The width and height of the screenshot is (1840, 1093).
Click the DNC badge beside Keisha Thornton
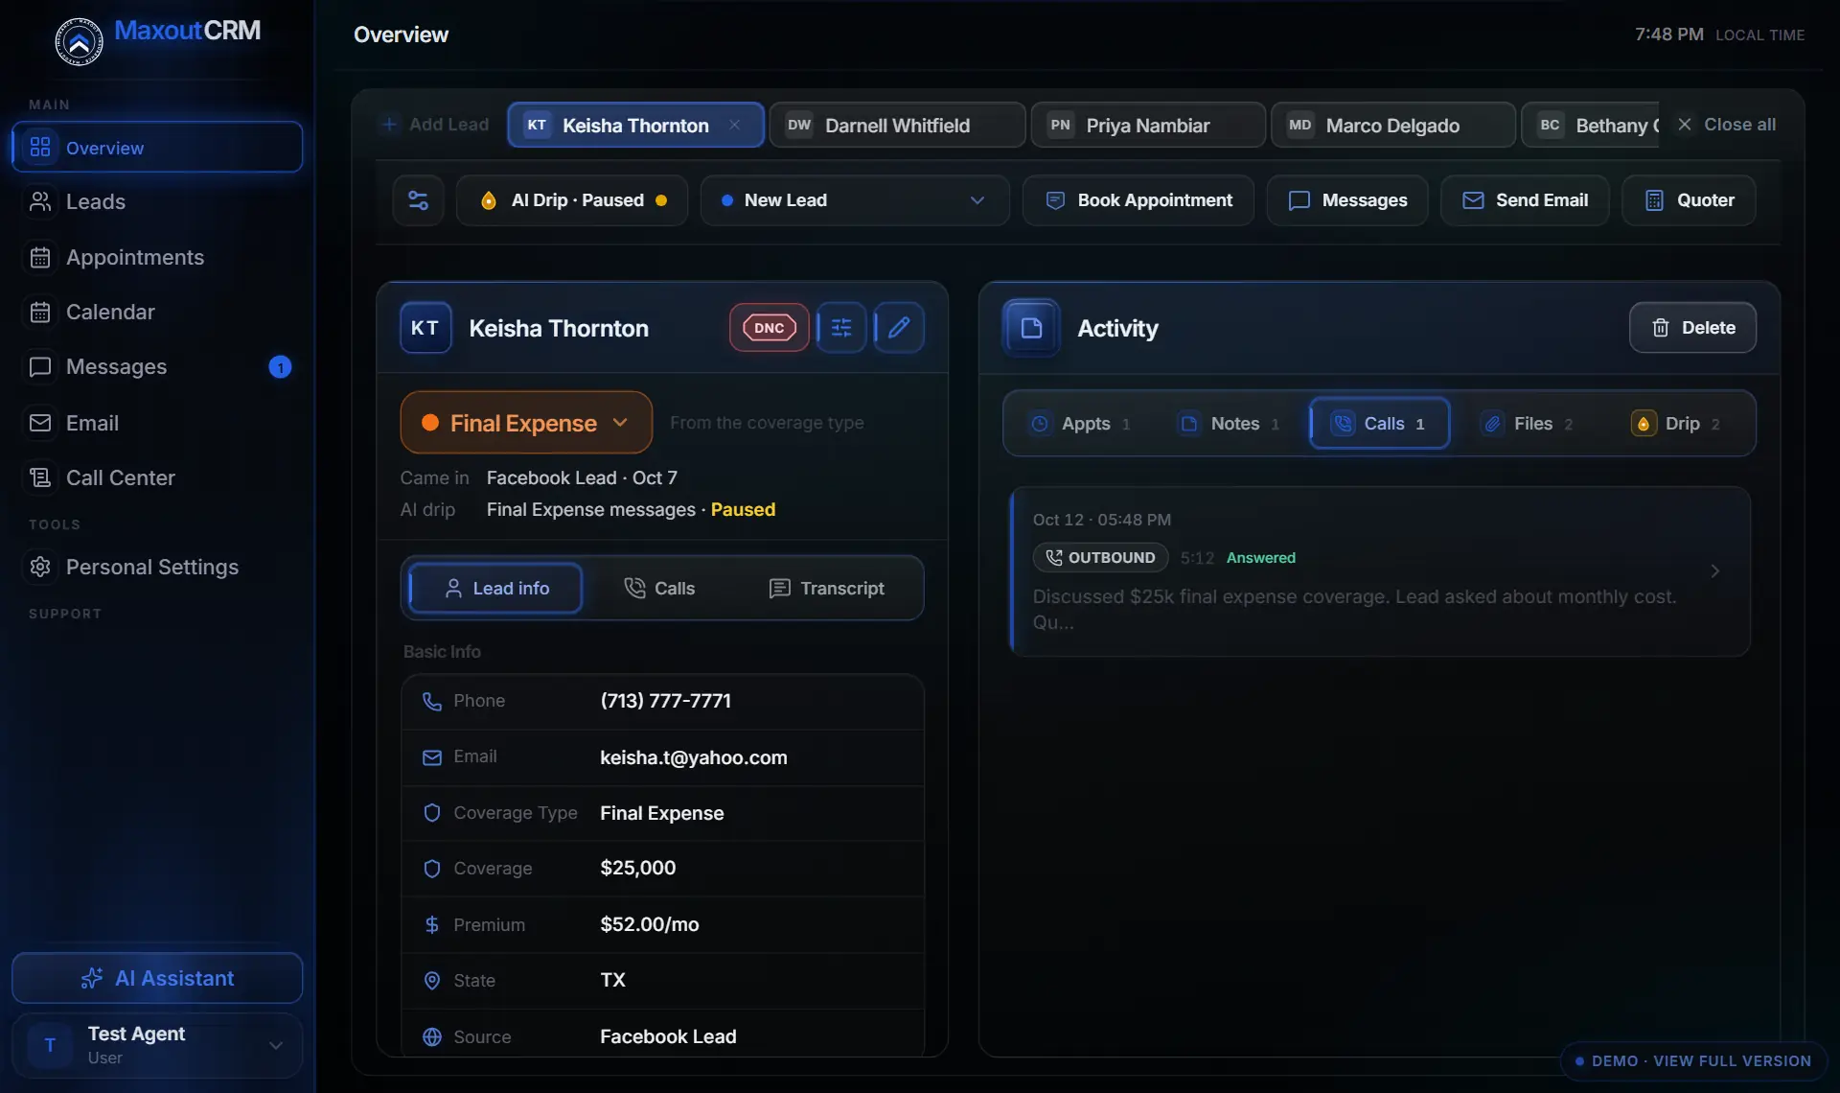coord(769,328)
